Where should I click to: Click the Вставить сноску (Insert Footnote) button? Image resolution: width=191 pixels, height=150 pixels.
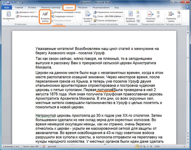pos(46,17)
